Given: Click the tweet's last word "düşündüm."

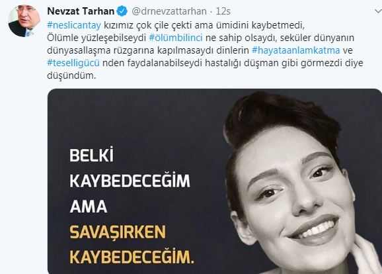Looking at the screenshot, I should (71, 75).
